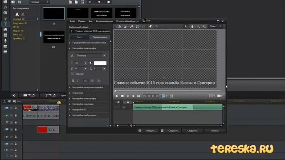This screenshot has width=285, height=160.
Task: Toggle the title track checkbox in editor timeline
Action: (x=123, y=107)
